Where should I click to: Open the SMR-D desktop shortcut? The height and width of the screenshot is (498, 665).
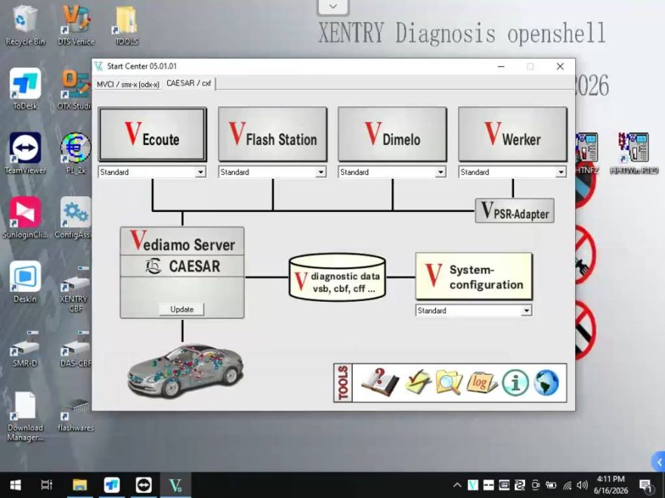(x=25, y=348)
